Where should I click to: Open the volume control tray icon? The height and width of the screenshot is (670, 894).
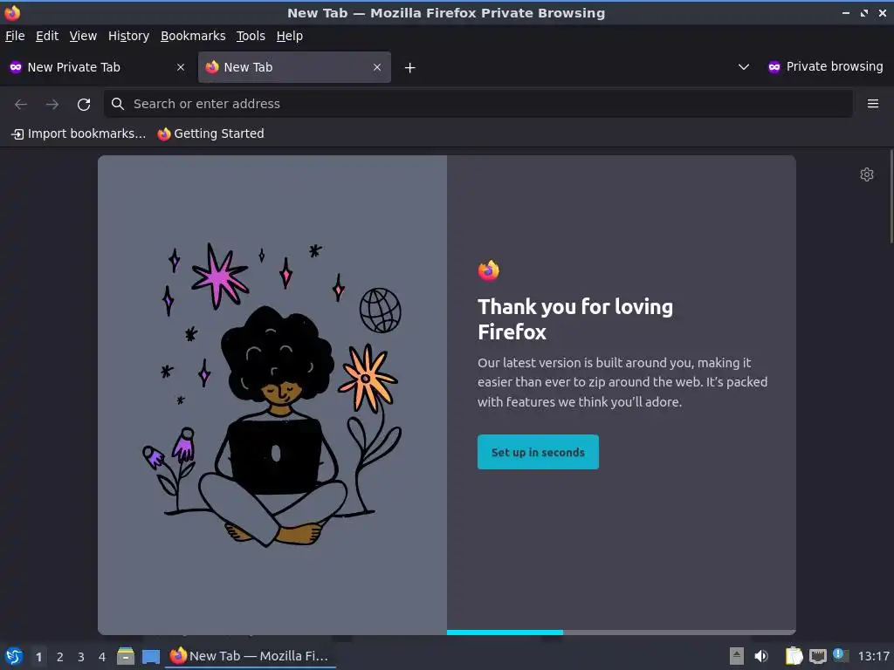[x=761, y=656]
